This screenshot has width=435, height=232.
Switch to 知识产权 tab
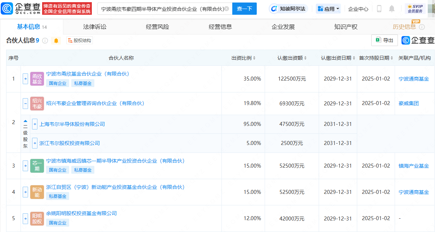click(346, 27)
